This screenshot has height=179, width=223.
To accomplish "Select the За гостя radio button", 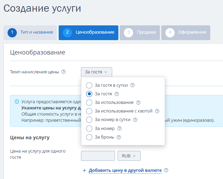I will [89, 94].
